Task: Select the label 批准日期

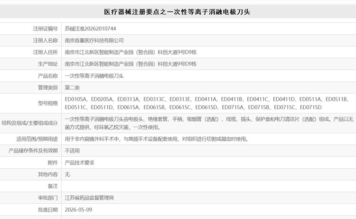Action: 48,209
